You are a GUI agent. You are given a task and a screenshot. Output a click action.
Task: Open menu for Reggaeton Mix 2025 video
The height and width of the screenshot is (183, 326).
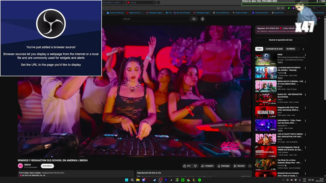click(x=305, y=108)
